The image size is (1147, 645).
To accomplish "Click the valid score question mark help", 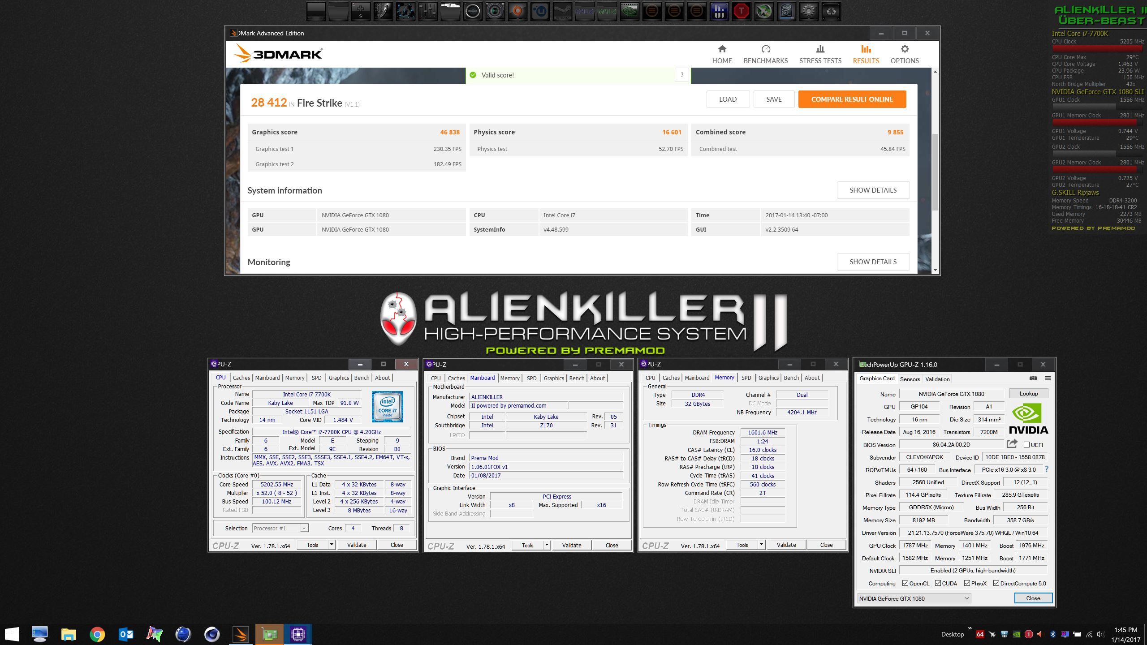I will tap(682, 75).
